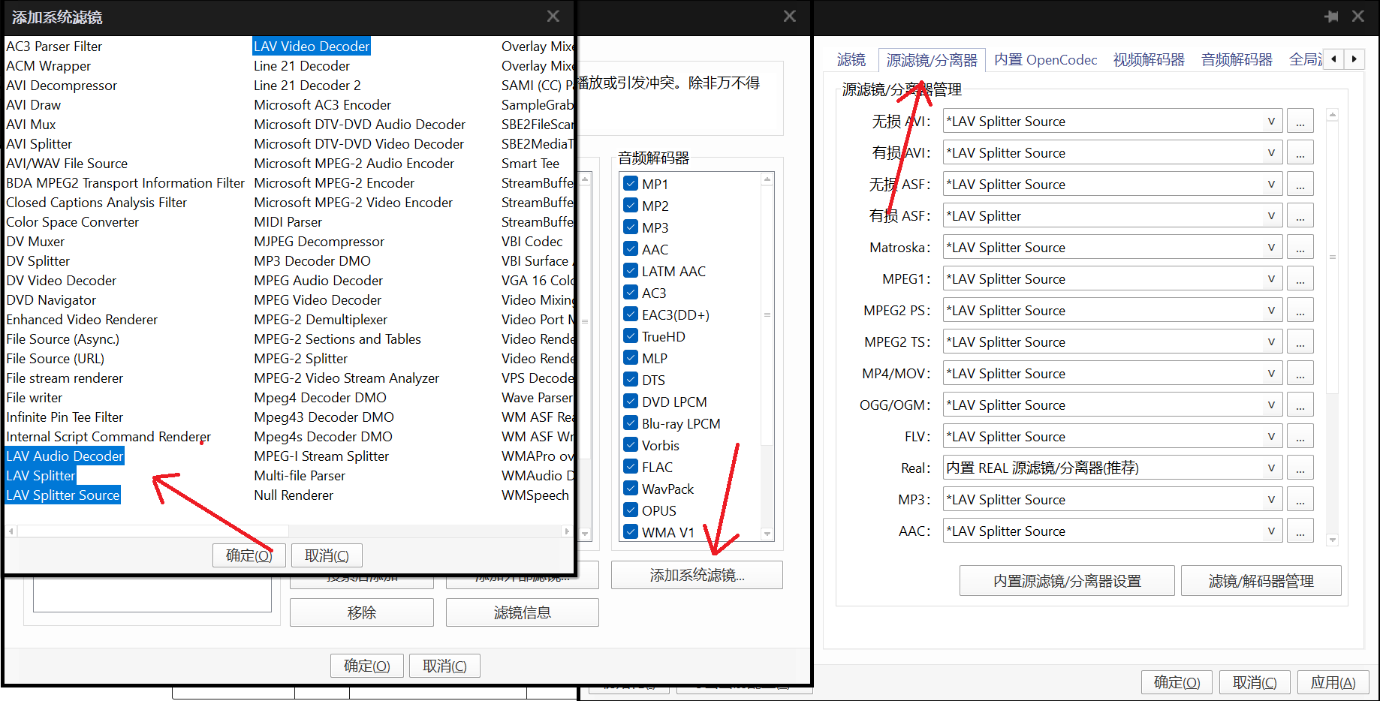Select LAV Audio Decoder in filter list

click(x=65, y=456)
